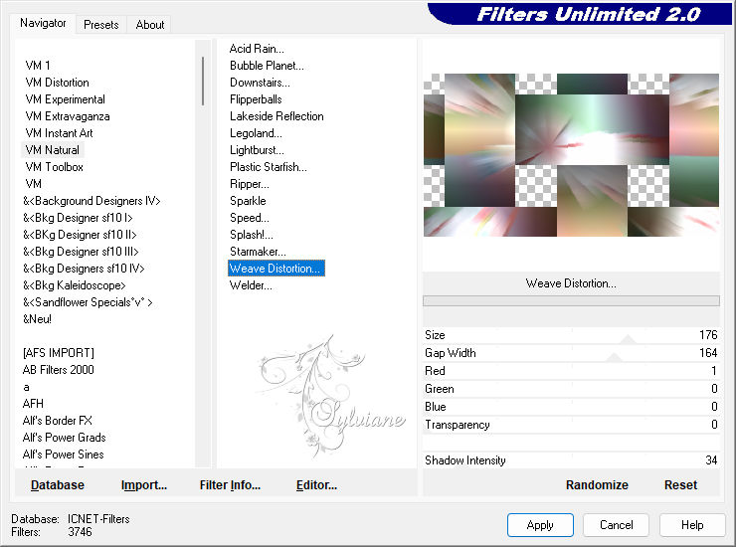This screenshot has width=736, height=547.
Task: Choose the Bubble Planet... filter
Action: (267, 66)
